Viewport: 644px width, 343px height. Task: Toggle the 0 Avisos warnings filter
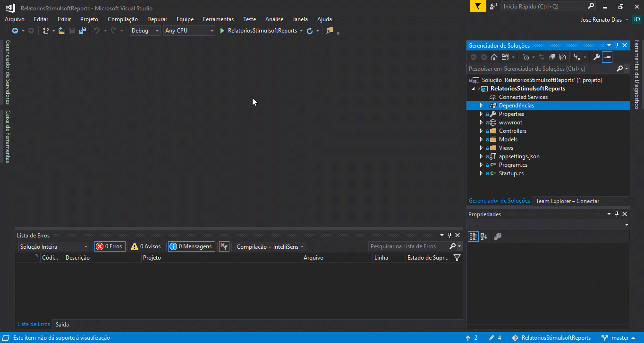click(146, 246)
